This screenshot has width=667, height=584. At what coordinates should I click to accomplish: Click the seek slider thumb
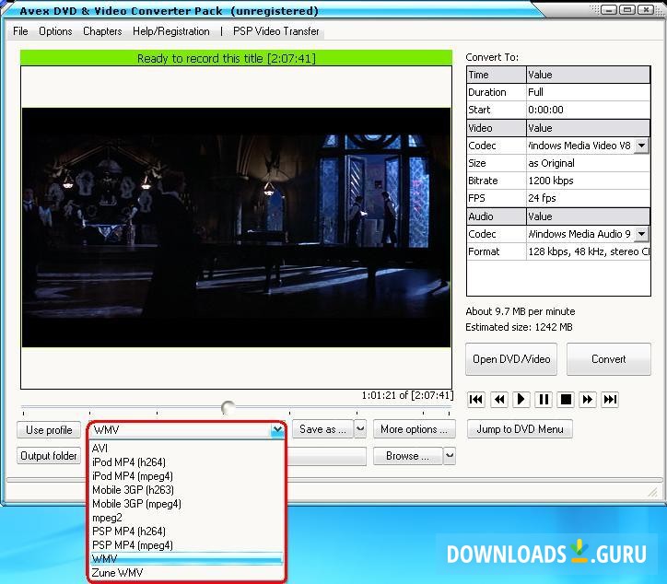click(x=228, y=407)
